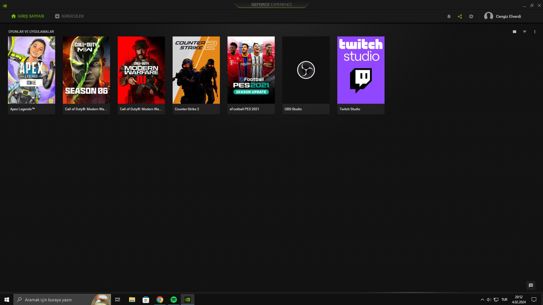543x305 pixels.
Task: Click the taskbar search box
Action: click(x=62, y=300)
